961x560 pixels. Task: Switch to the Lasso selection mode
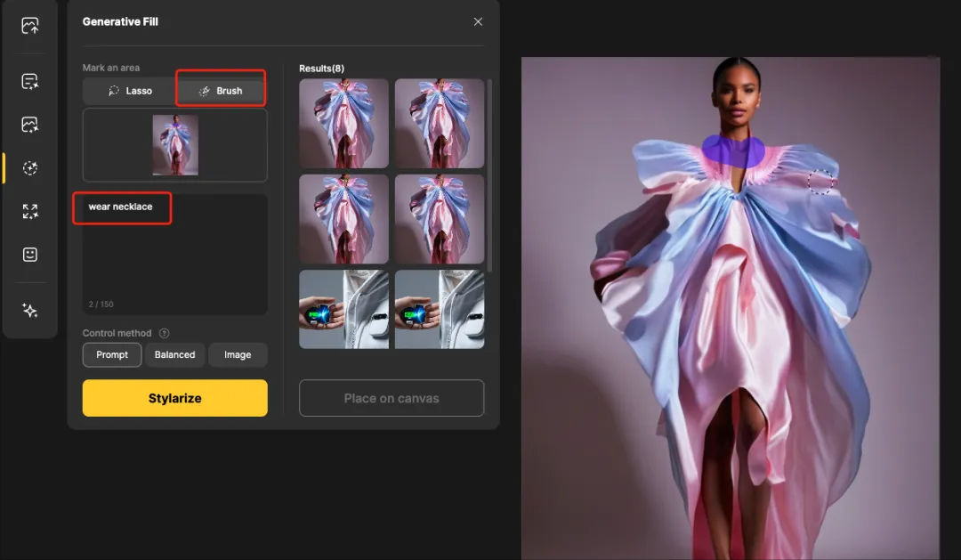coord(130,91)
